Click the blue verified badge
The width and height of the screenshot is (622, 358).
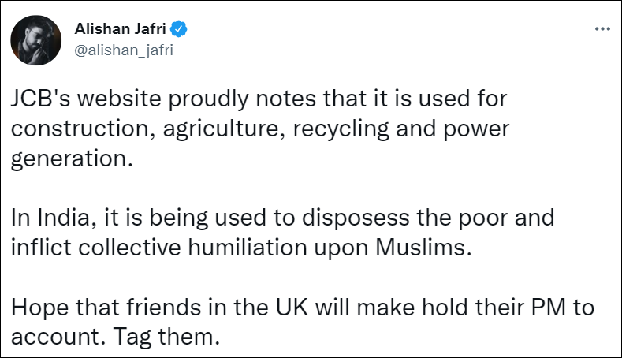(181, 30)
